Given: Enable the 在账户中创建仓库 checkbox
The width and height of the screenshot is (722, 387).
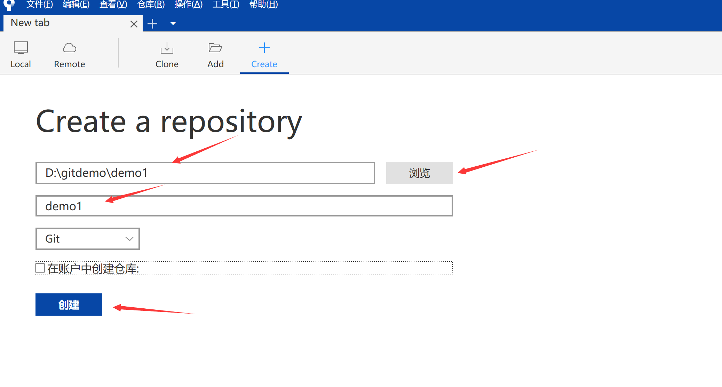Looking at the screenshot, I should pos(40,268).
